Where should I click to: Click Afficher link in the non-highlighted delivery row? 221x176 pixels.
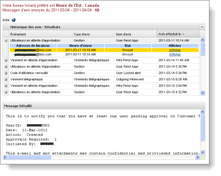[x=175, y=54]
